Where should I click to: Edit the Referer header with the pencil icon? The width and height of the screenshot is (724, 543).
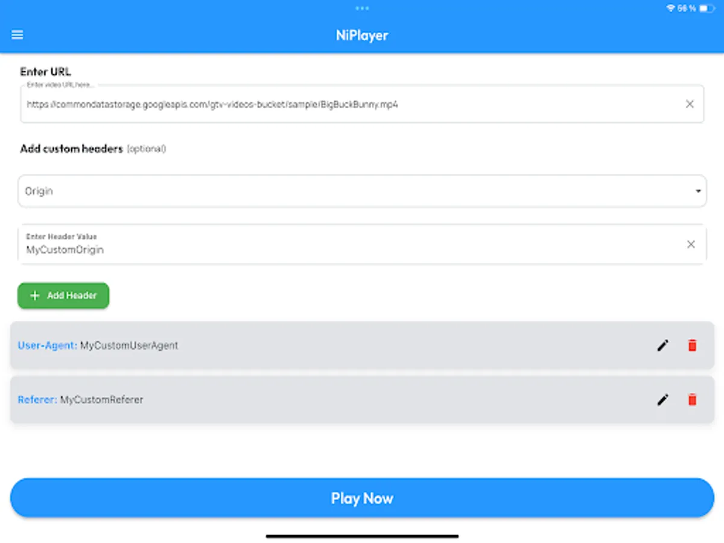tap(662, 399)
